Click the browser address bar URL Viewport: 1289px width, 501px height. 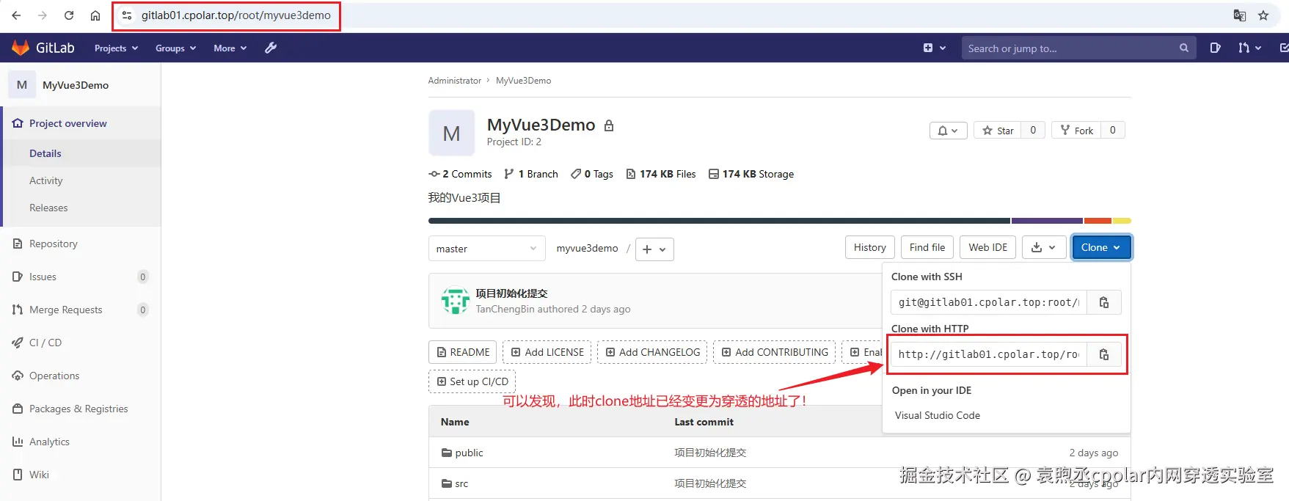236,15
